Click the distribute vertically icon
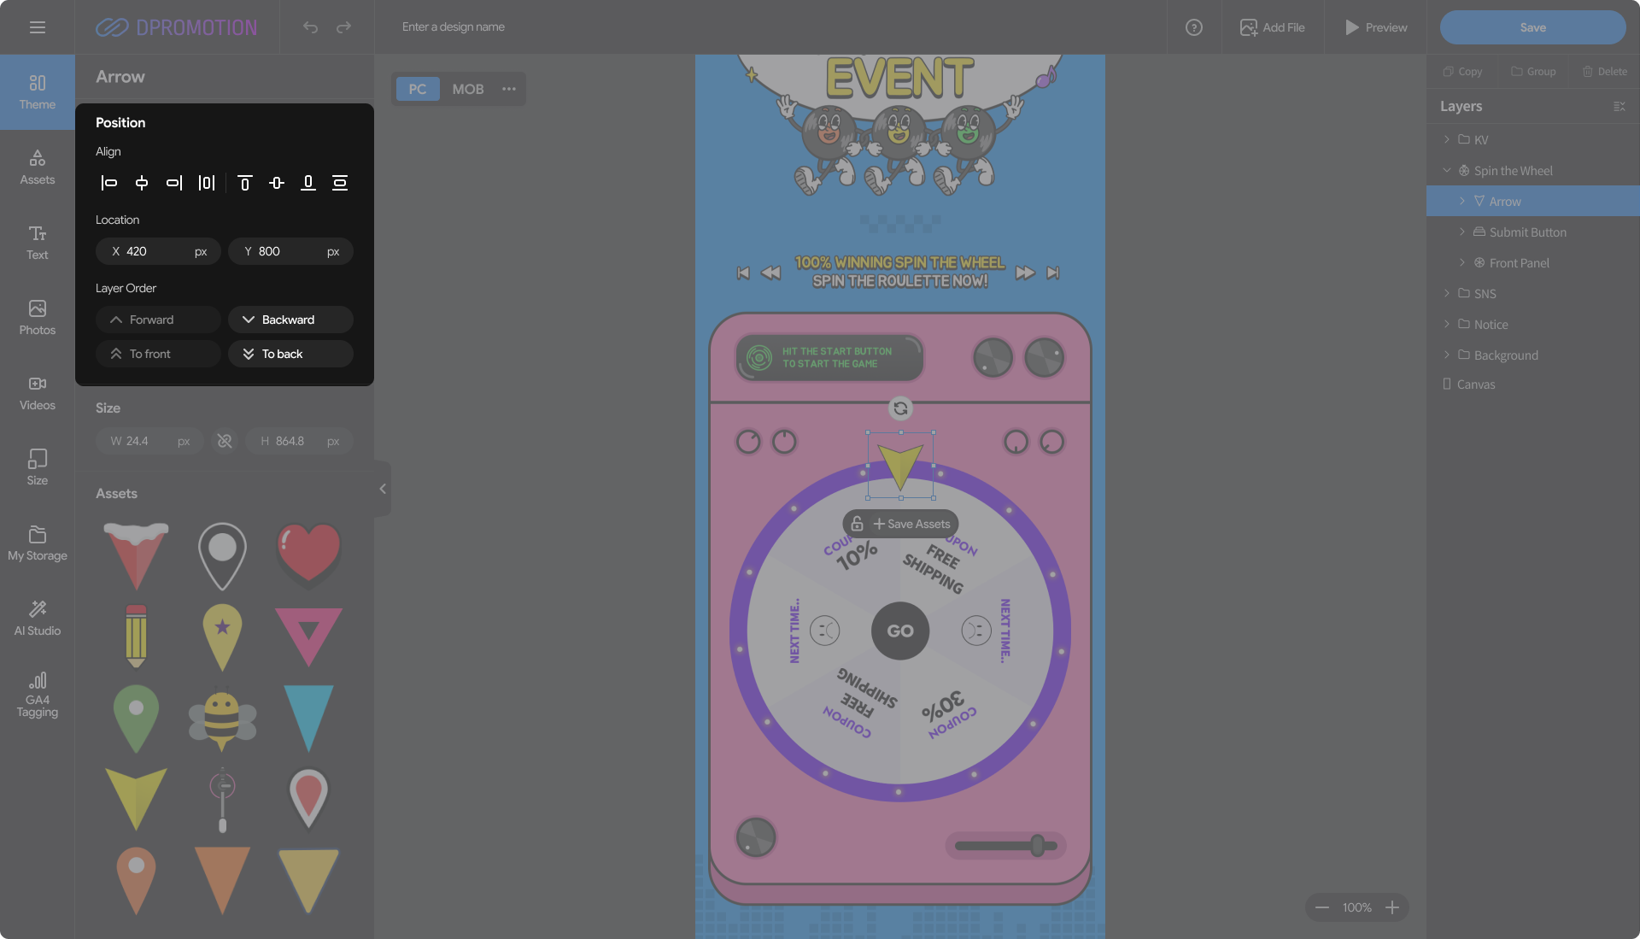This screenshot has width=1640, height=939. (340, 183)
